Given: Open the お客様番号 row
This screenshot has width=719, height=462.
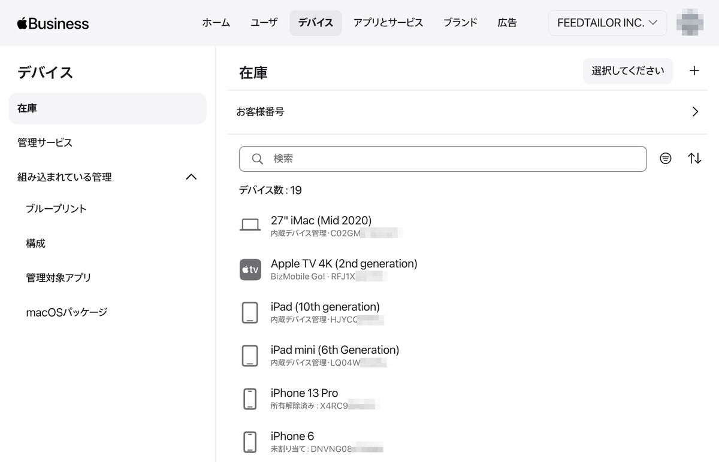Looking at the screenshot, I should coord(467,112).
